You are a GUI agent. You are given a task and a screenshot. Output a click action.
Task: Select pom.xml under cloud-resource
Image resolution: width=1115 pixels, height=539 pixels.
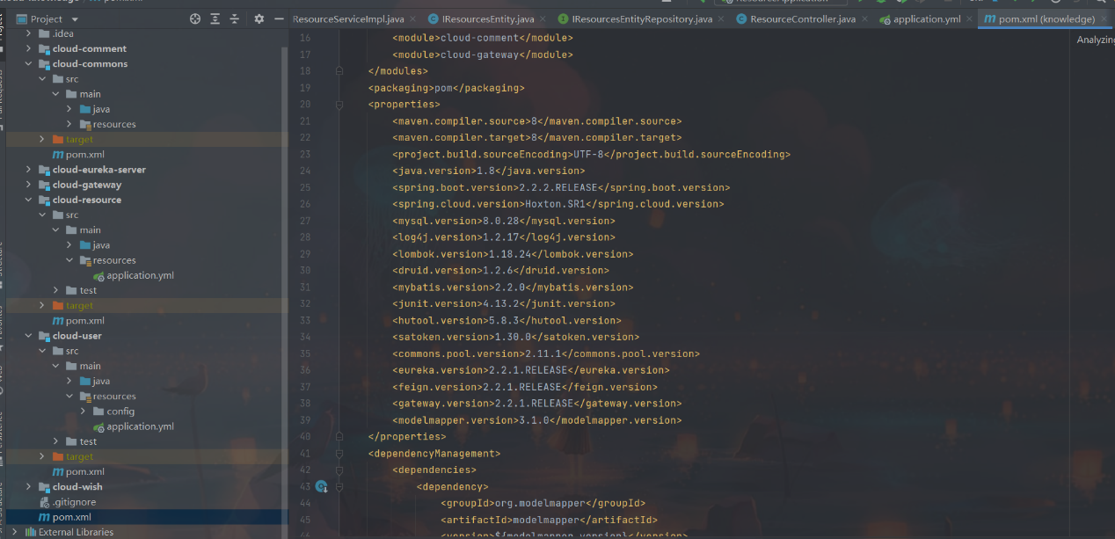[x=84, y=321]
